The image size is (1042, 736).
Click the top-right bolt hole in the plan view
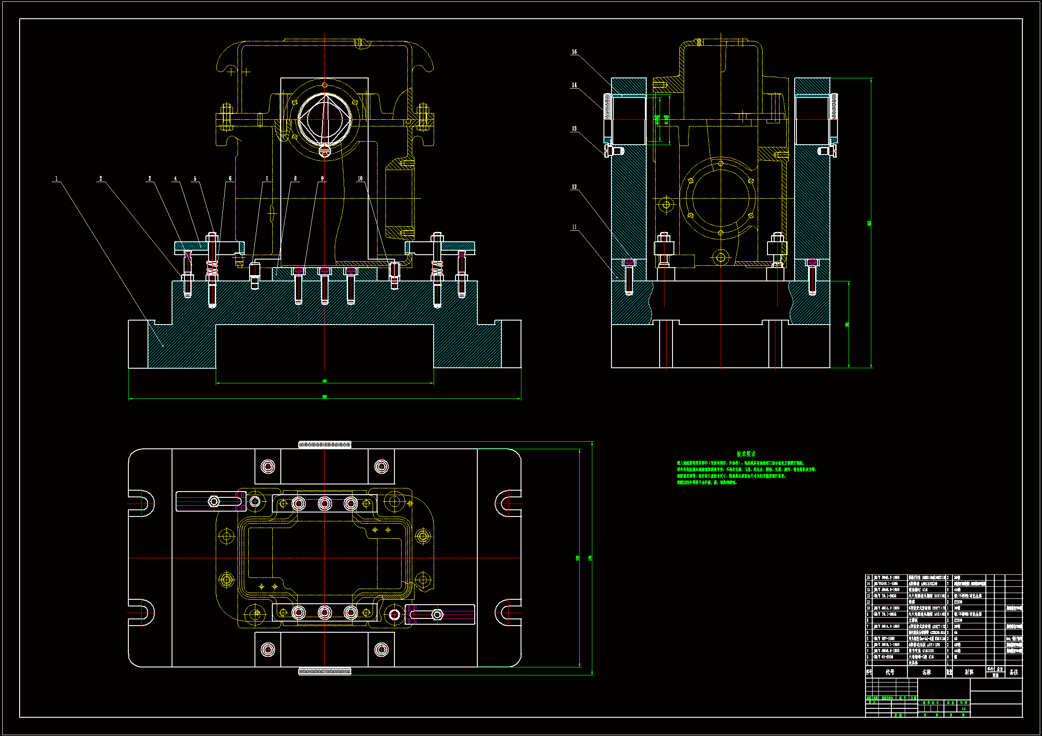pyautogui.click(x=381, y=467)
